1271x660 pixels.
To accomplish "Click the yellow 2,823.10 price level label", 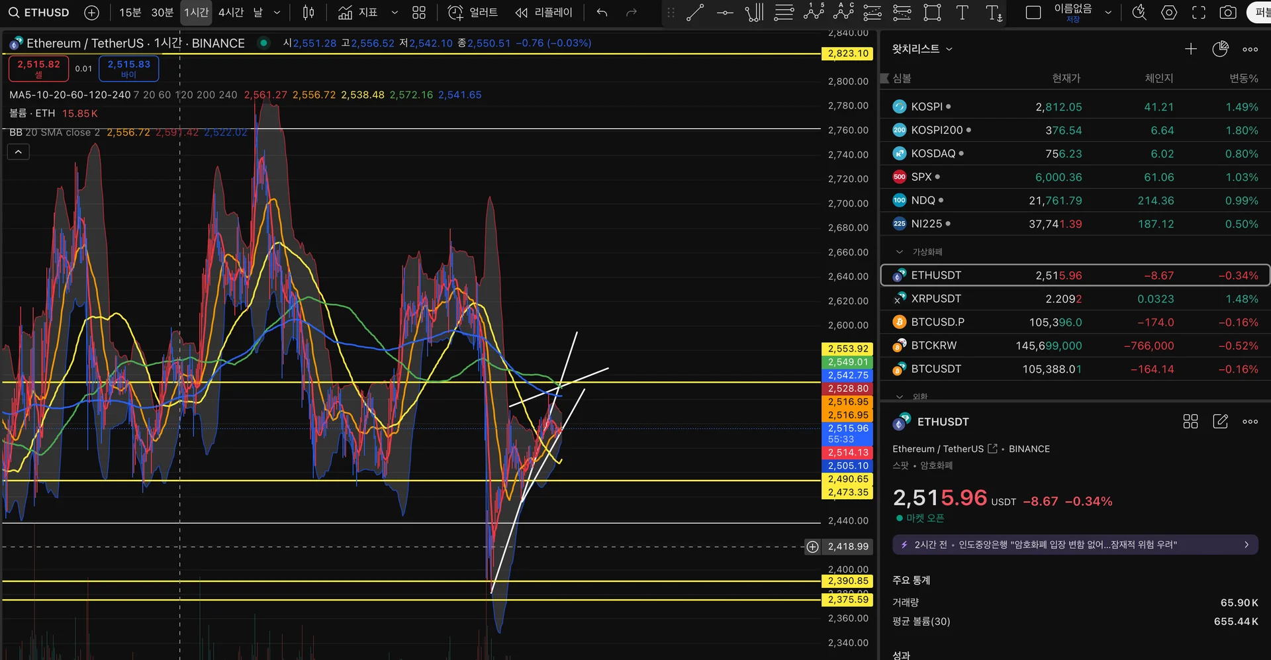I will [847, 54].
